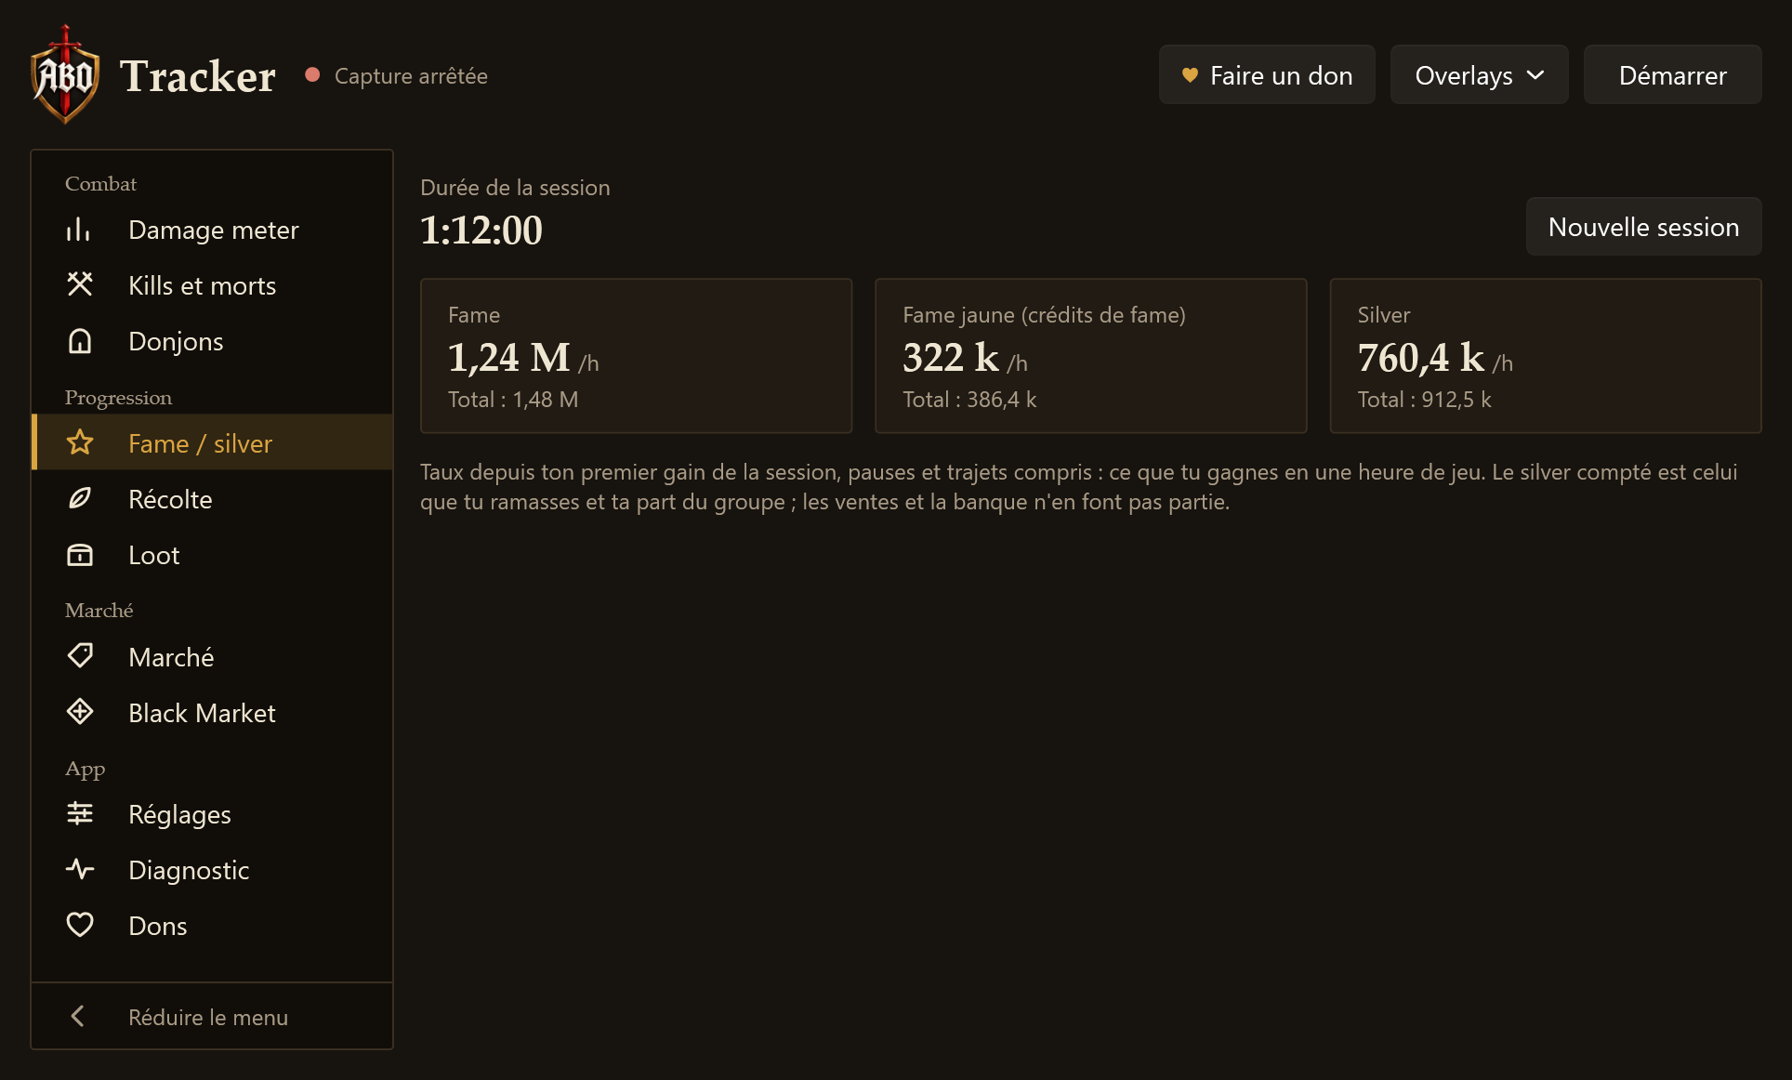
Task: Click the left chevron in Réduire le menu
Action: click(78, 1016)
